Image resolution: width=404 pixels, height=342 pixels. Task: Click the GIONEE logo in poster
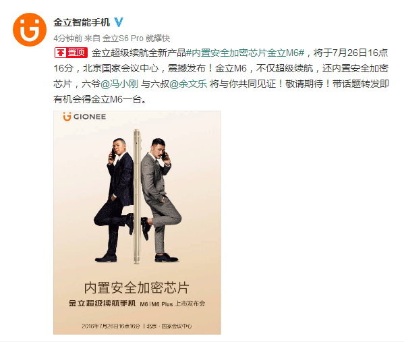pos(84,117)
